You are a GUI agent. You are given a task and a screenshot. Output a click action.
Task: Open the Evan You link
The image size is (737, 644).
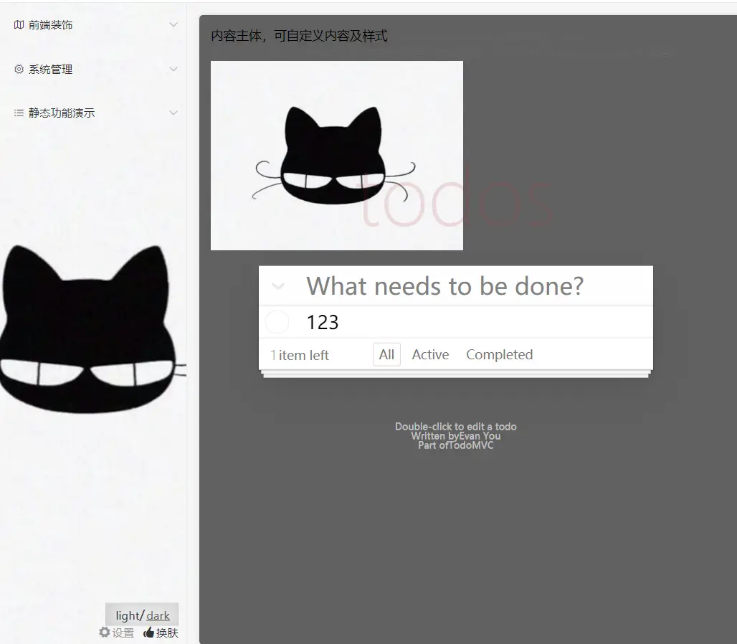[x=480, y=436]
